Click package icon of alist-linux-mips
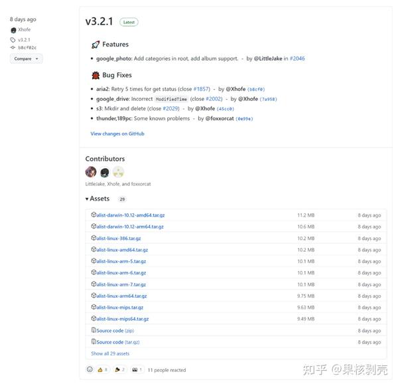The width and height of the screenshot is (398, 386). (x=94, y=307)
